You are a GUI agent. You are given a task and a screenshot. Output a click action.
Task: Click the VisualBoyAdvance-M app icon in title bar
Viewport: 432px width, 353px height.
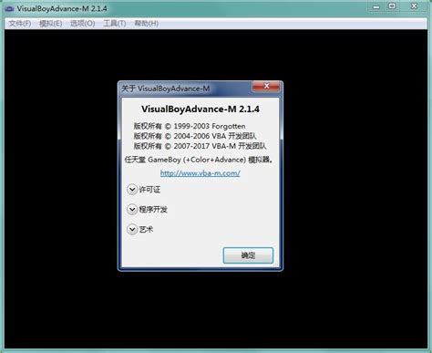(x=9, y=9)
